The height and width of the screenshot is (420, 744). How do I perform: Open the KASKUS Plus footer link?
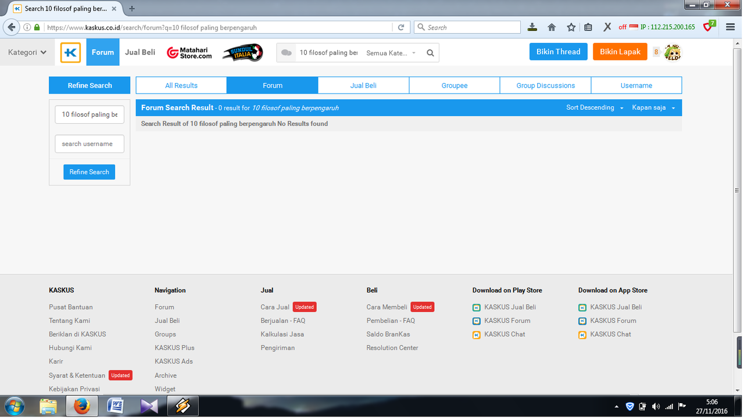(174, 348)
